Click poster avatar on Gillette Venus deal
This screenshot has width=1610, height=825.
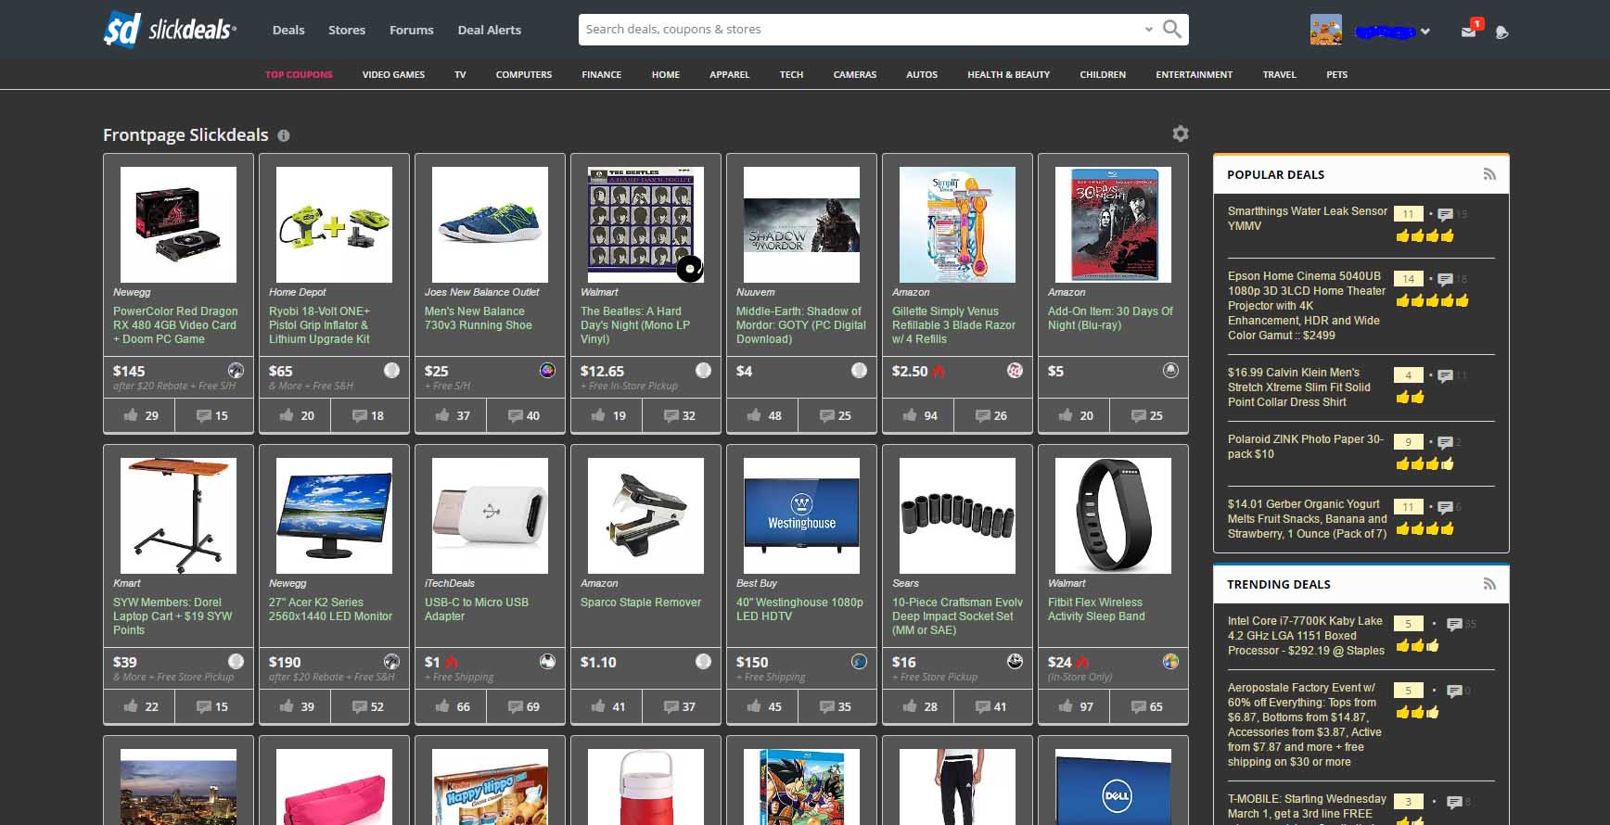(1015, 371)
